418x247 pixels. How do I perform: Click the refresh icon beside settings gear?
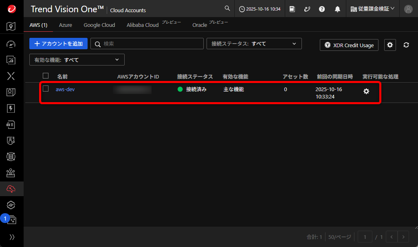(406, 45)
